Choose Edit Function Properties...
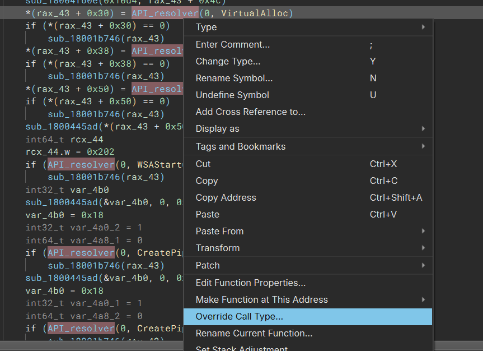Image resolution: width=483 pixels, height=351 pixels. click(x=308, y=283)
